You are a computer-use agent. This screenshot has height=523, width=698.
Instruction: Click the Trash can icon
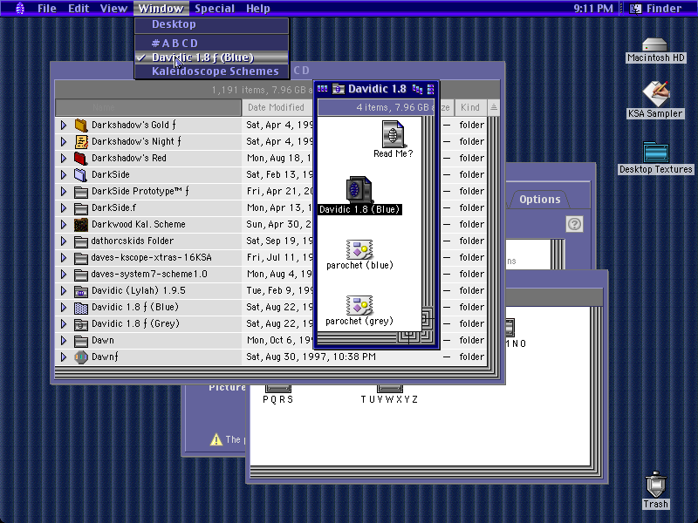[655, 485]
